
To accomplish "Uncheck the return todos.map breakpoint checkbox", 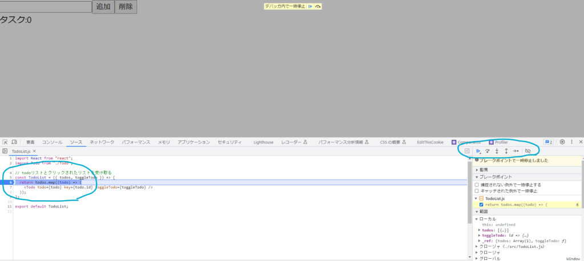I will (481, 205).
